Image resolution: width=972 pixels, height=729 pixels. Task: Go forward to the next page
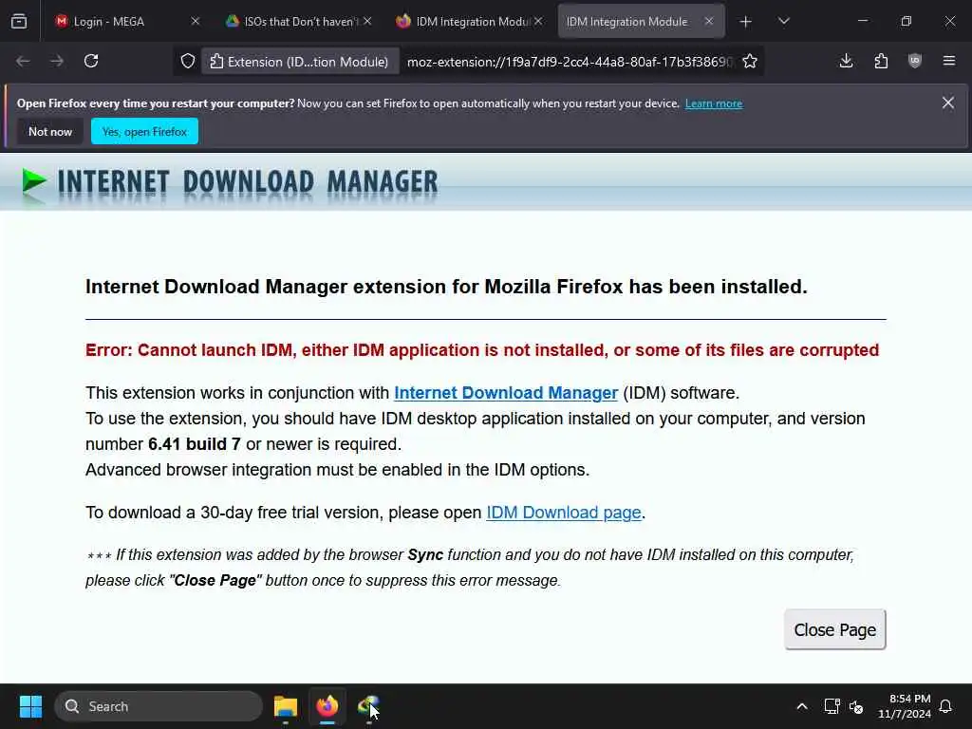click(x=57, y=61)
